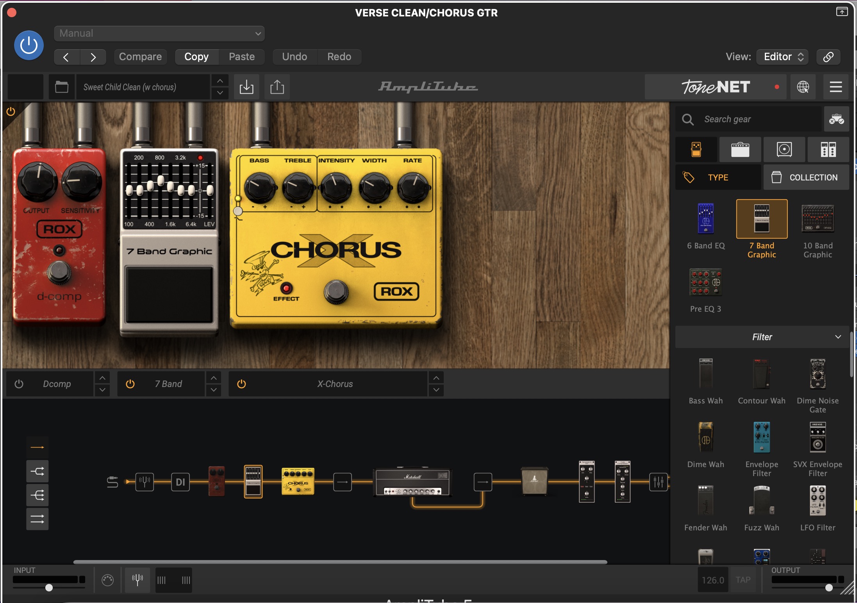Click the Sweet Child Clean preset name
The height and width of the screenshot is (603, 857).
[143, 87]
